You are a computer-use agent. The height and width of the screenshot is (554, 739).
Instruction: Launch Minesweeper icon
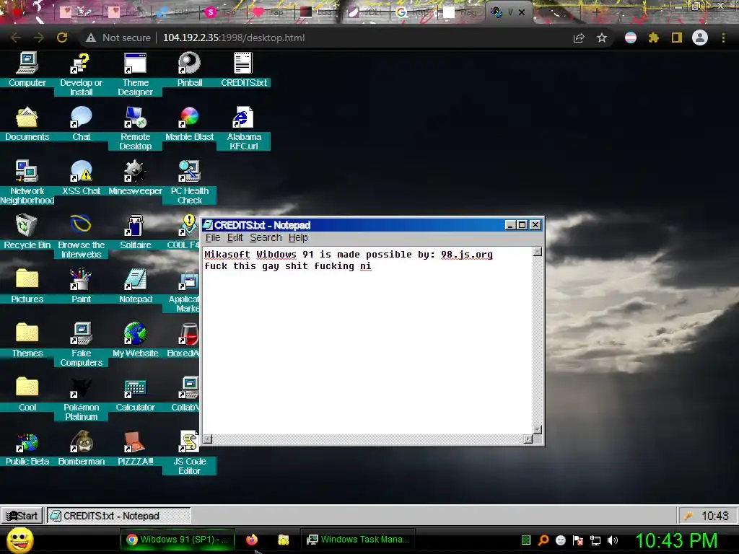135,177
